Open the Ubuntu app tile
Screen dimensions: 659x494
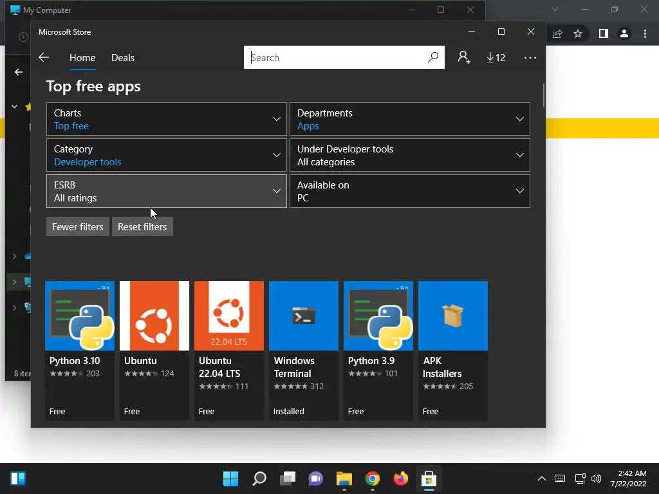click(x=154, y=351)
